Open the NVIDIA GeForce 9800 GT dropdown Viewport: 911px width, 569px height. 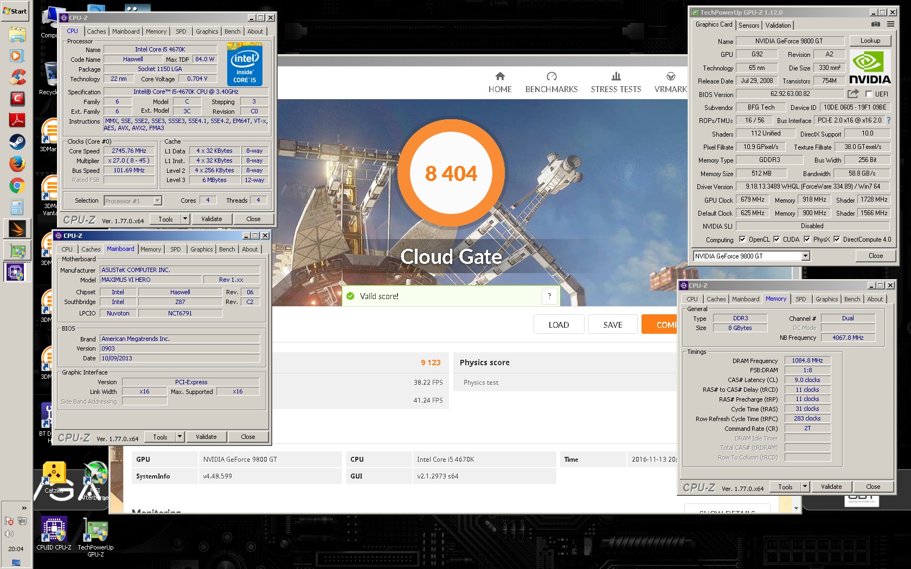[x=805, y=256]
